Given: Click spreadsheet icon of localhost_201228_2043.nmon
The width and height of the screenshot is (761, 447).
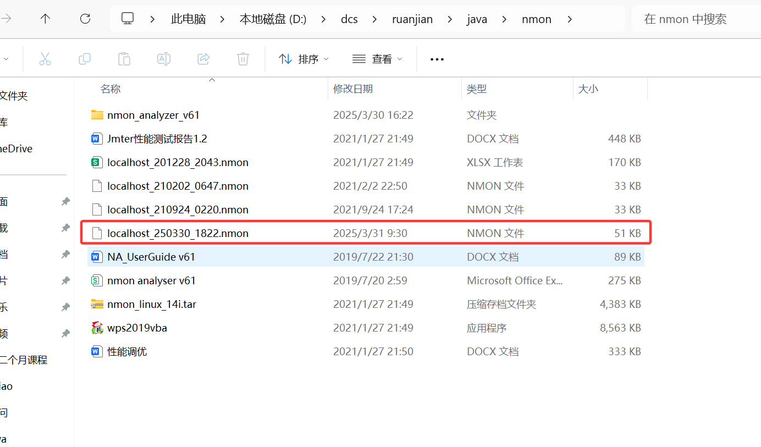Looking at the screenshot, I should coord(97,162).
